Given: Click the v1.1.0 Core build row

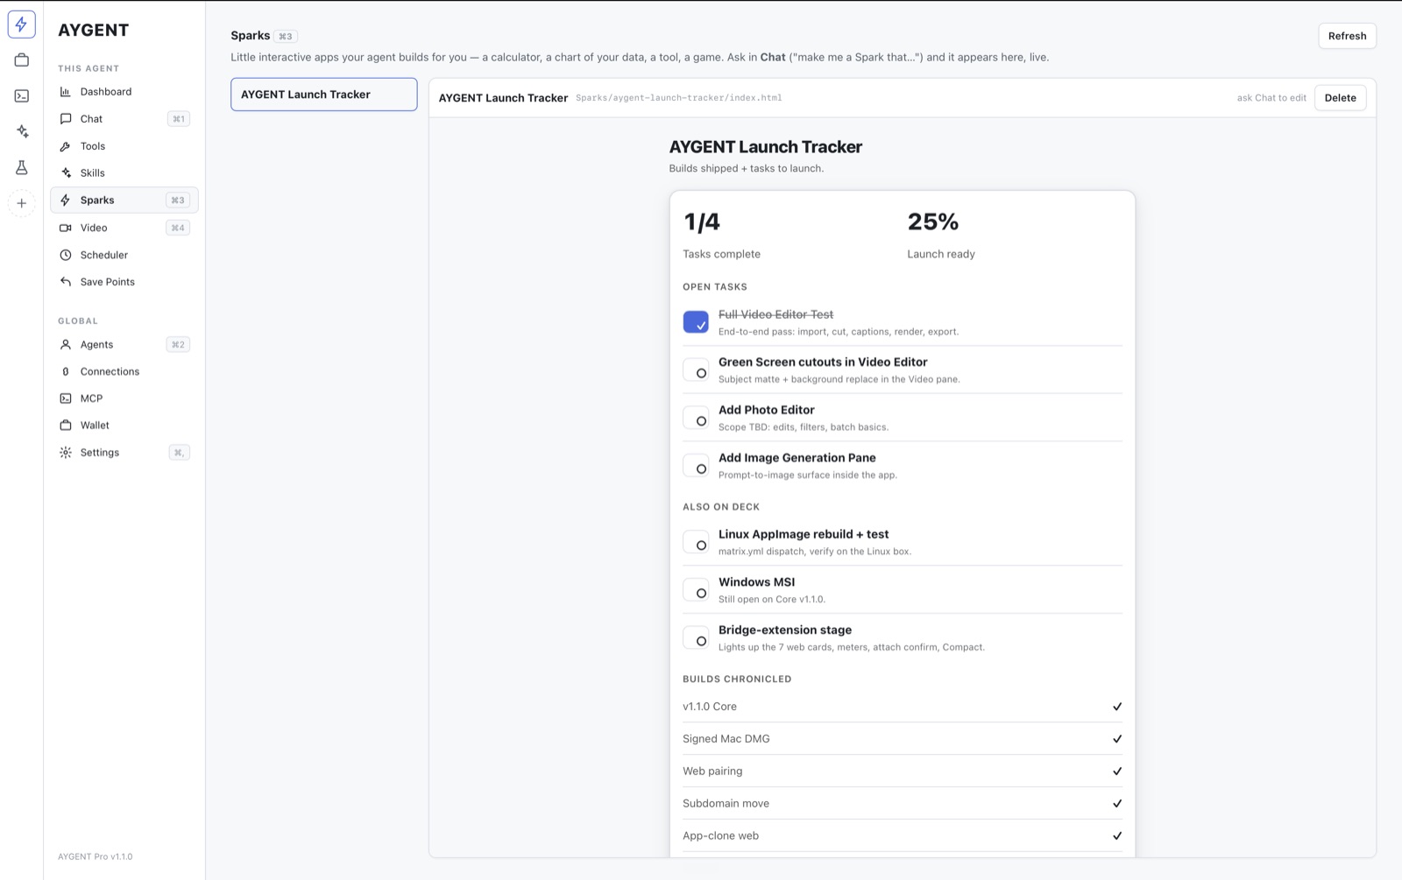Looking at the screenshot, I should click(903, 707).
